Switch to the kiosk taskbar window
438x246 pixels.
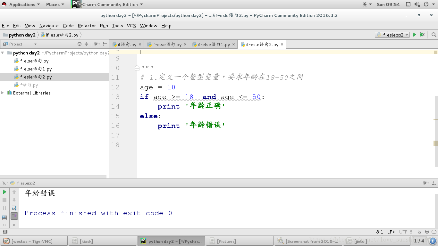[x=103, y=241]
